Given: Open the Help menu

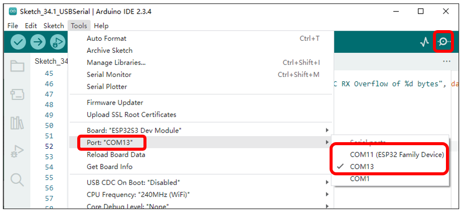Looking at the screenshot, I should click(x=101, y=26).
